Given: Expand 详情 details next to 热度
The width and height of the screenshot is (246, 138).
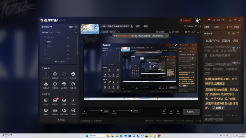Looking at the screenshot, I should click(x=237, y=27).
